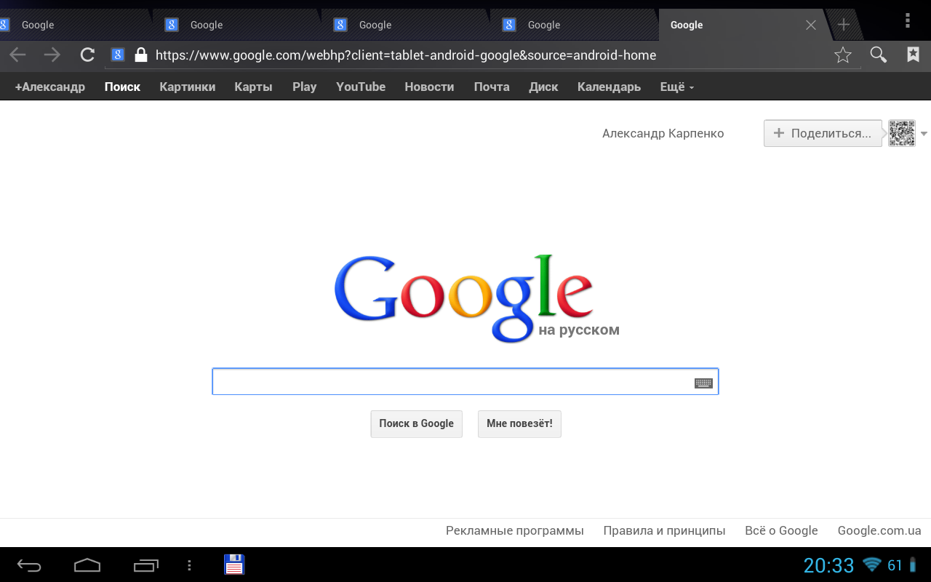Expand the Ещё menu
Viewport: 931px width, 582px height.
(x=676, y=87)
